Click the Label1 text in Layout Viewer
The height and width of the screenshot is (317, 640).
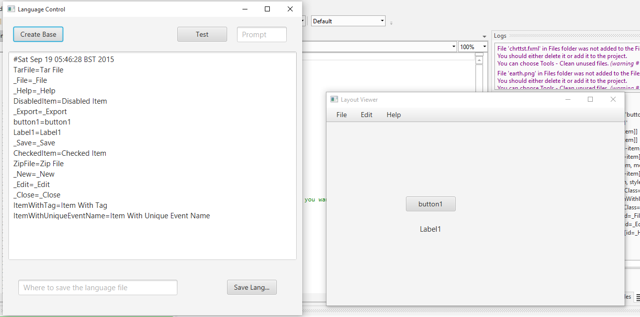[430, 229]
